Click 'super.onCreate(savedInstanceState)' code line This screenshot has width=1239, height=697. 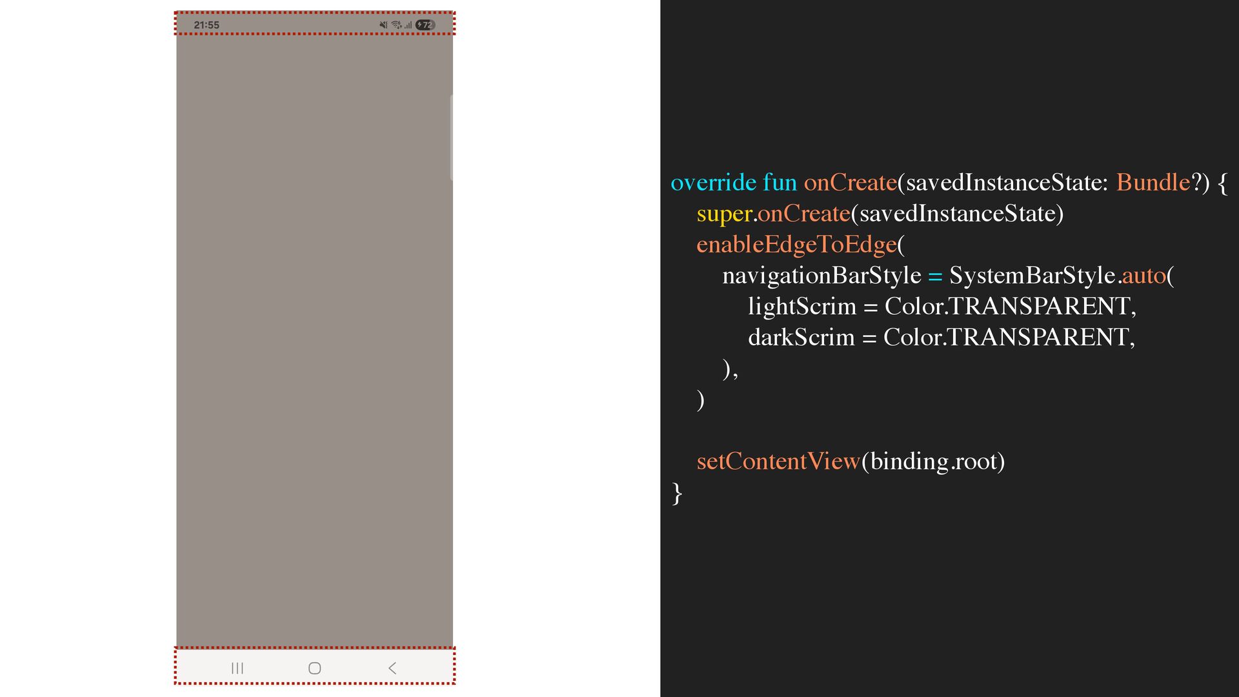tap(880, 214)
